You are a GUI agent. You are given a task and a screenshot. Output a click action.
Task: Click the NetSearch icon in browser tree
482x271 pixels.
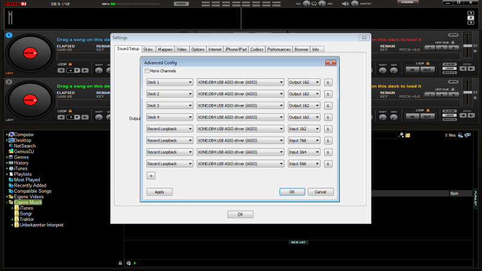coord(11,146)
